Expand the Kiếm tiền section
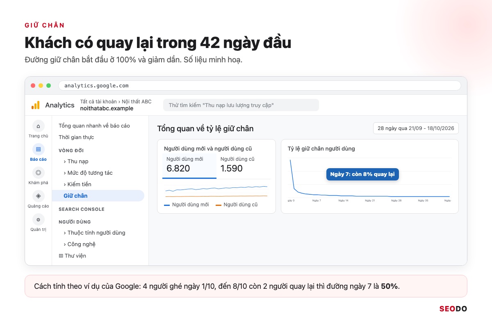This screenshot has width=492, height=322. point(77,184)
